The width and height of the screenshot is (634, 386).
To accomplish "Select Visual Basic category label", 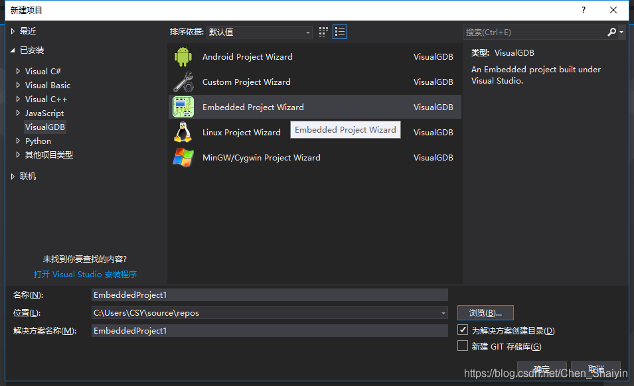I will (x=48, y=85).
